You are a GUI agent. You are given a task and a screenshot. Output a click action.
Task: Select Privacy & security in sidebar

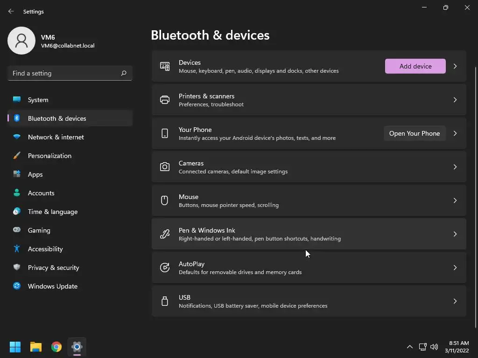tap(54, 268)
